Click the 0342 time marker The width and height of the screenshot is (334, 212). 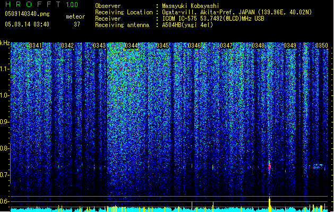coord(67,46)
